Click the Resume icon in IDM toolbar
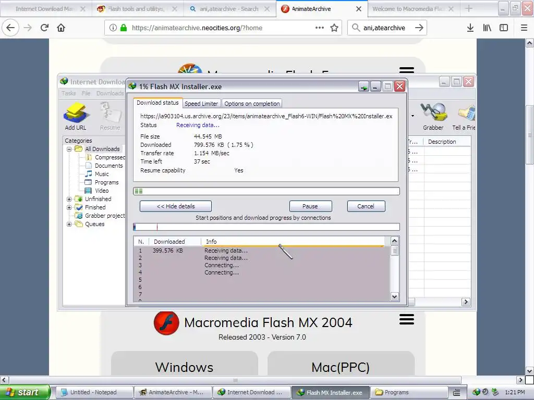 click(x=110, y=116)
